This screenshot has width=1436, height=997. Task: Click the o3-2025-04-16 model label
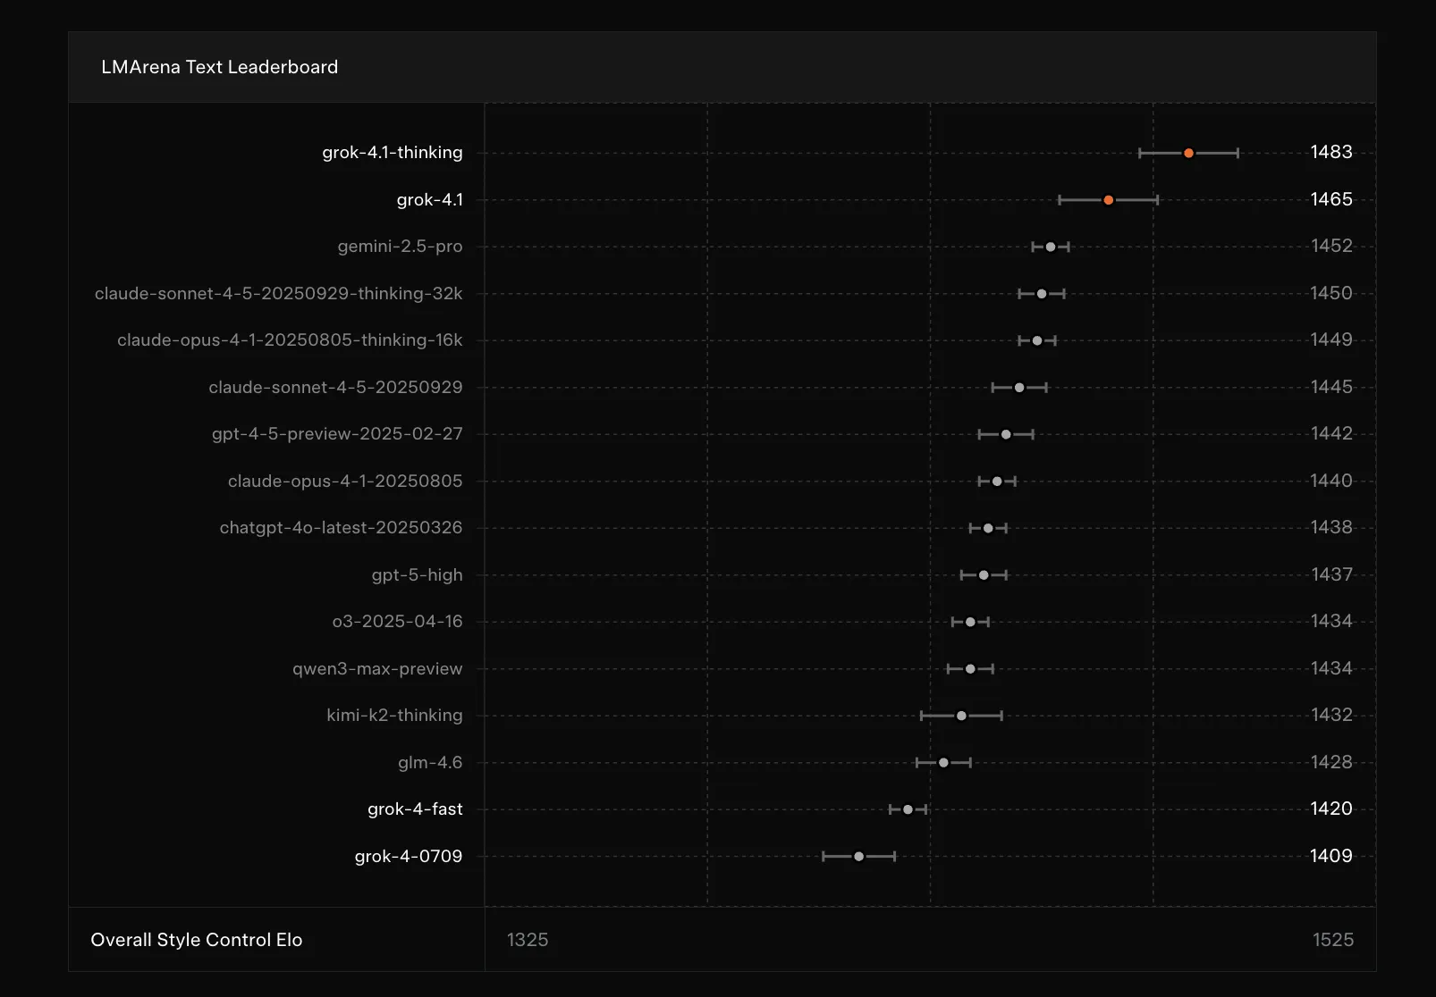397,622
